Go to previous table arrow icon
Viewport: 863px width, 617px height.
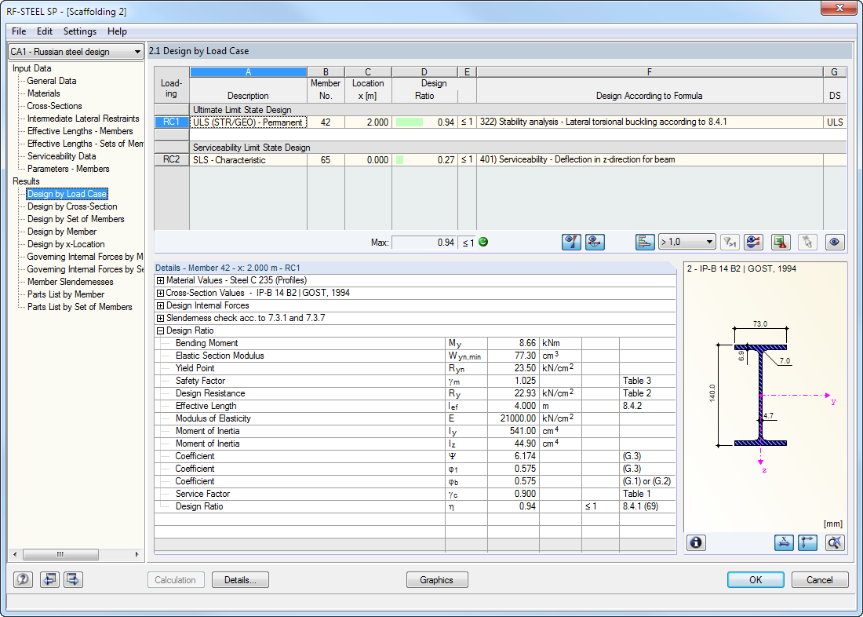[49, 579]
